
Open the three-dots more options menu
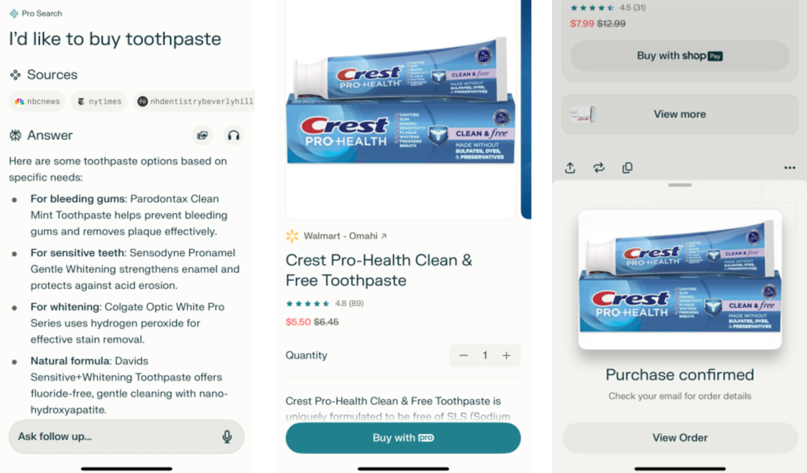790,168
